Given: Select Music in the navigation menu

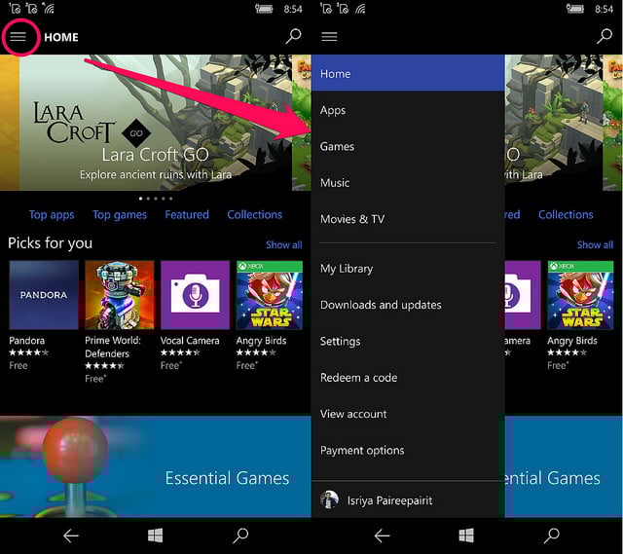Looking at the screenshot, I should (x=408, y=183).
